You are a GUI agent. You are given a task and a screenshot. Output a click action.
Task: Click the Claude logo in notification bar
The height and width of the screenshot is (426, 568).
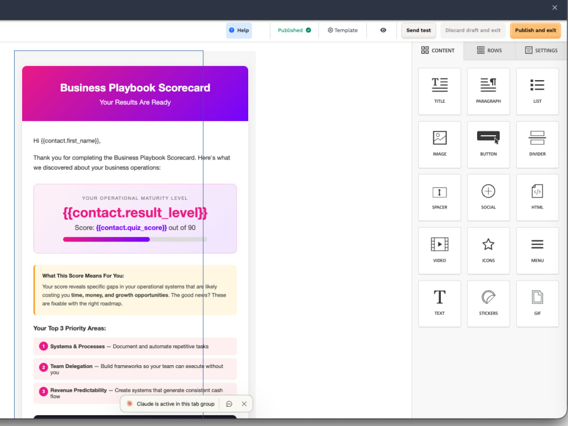tap(130, 403)
